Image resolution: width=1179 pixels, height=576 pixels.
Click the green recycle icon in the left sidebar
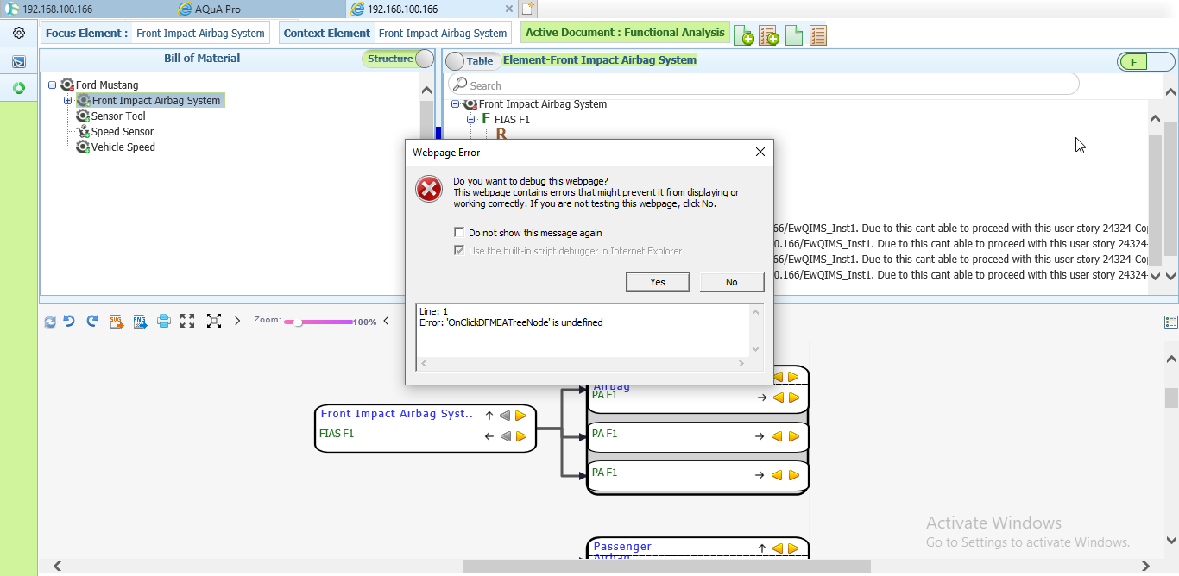pyautogui.click(x=19, y=88)
